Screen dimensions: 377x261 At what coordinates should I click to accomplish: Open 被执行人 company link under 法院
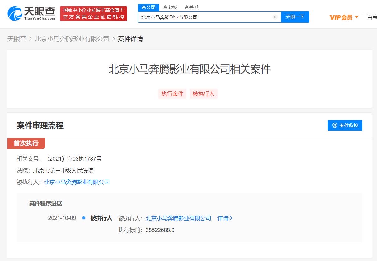77,182
